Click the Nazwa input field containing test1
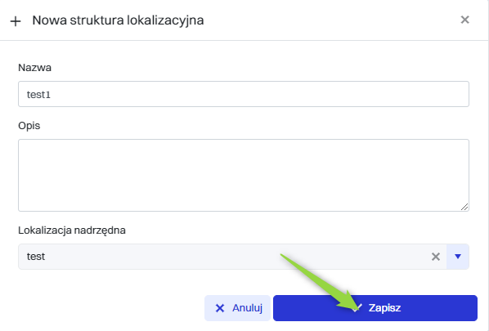Image resolution: width=489 pixels, height=331 pixels. 244,94
